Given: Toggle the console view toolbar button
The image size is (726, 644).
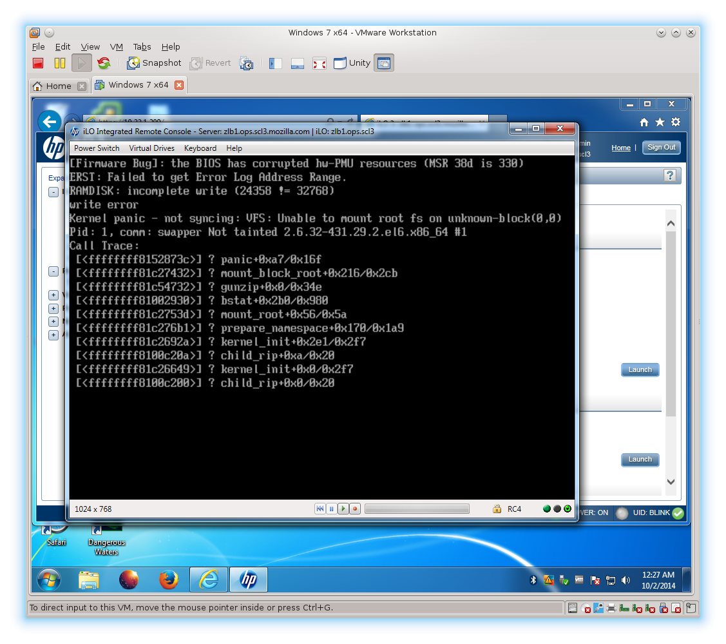Looking at the screenshot, I should (x=384, y=63).
